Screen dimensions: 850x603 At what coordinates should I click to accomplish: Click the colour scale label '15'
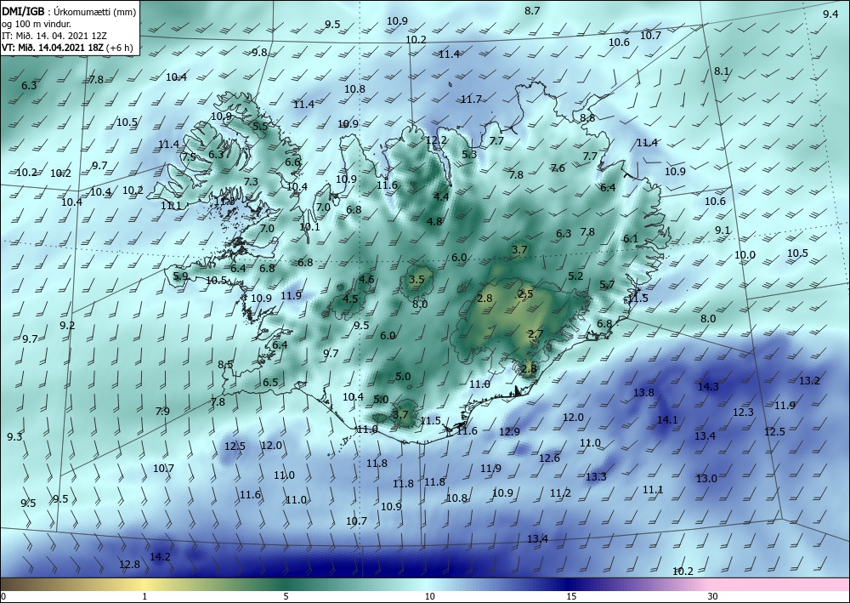coord(571,596)
